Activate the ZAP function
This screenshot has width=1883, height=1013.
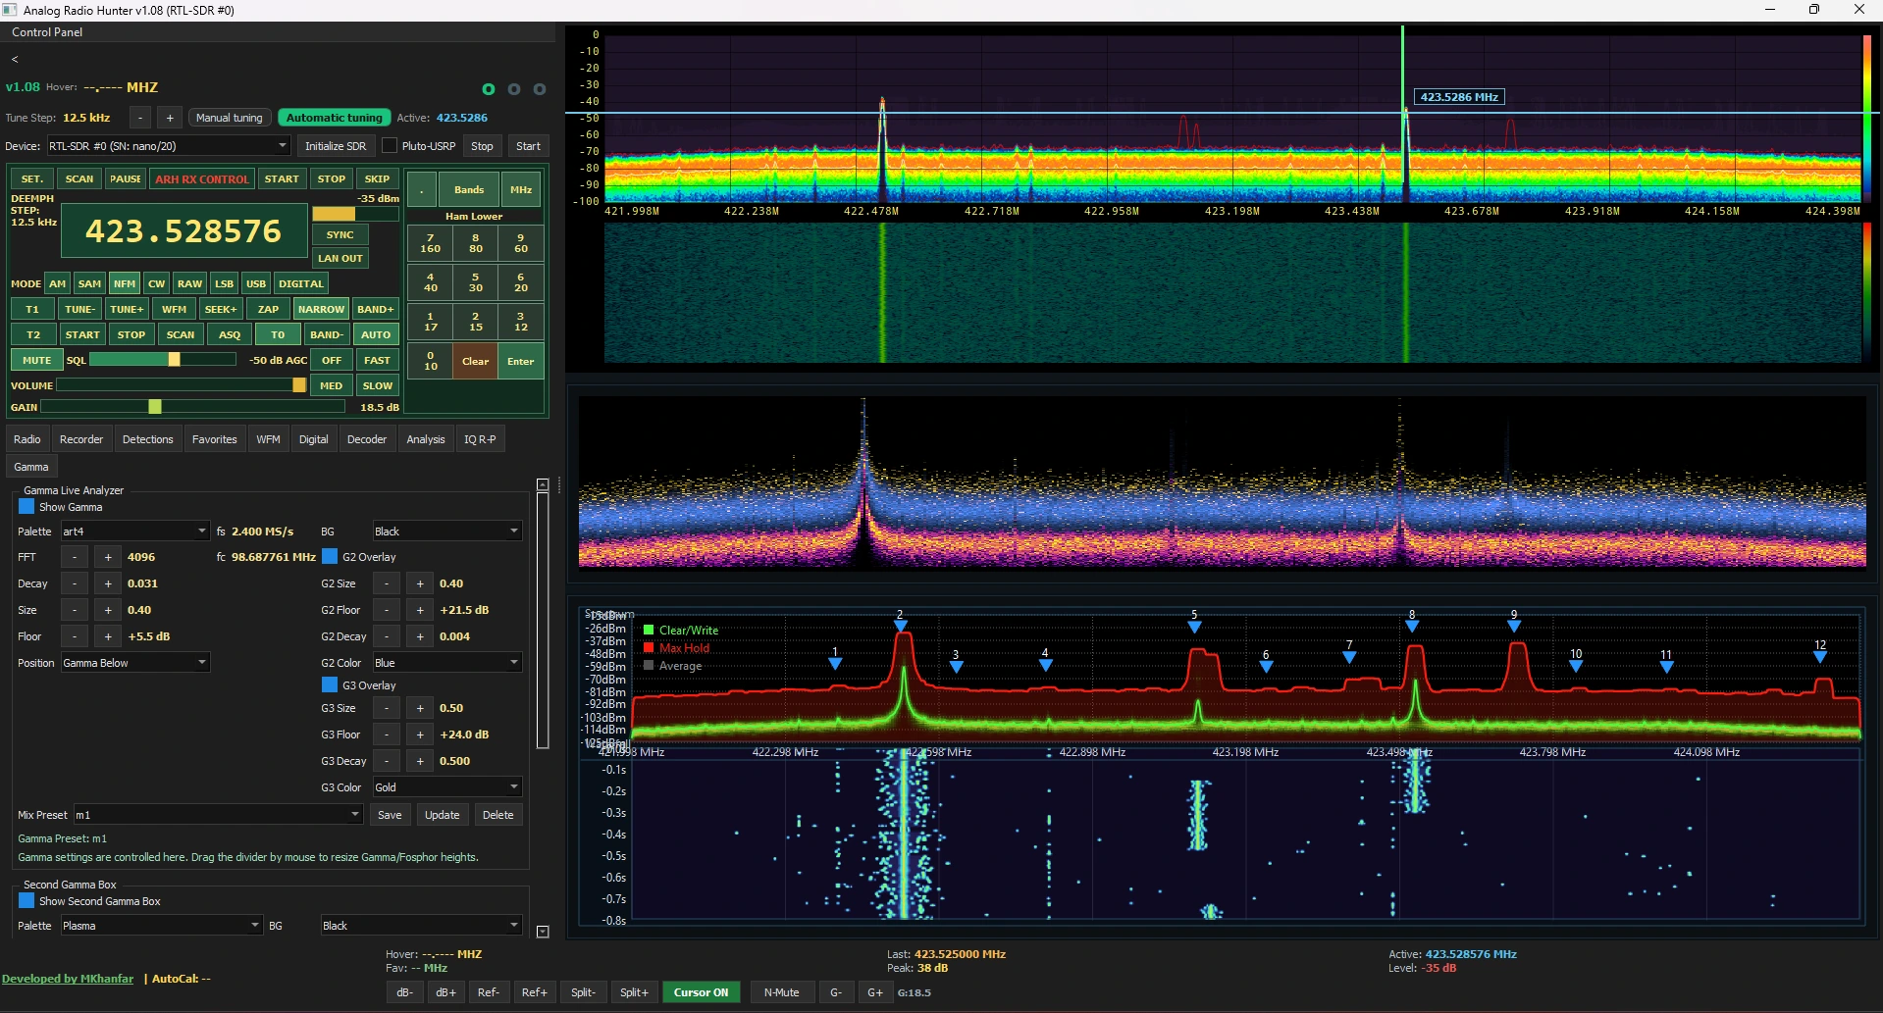coord(268,309)
